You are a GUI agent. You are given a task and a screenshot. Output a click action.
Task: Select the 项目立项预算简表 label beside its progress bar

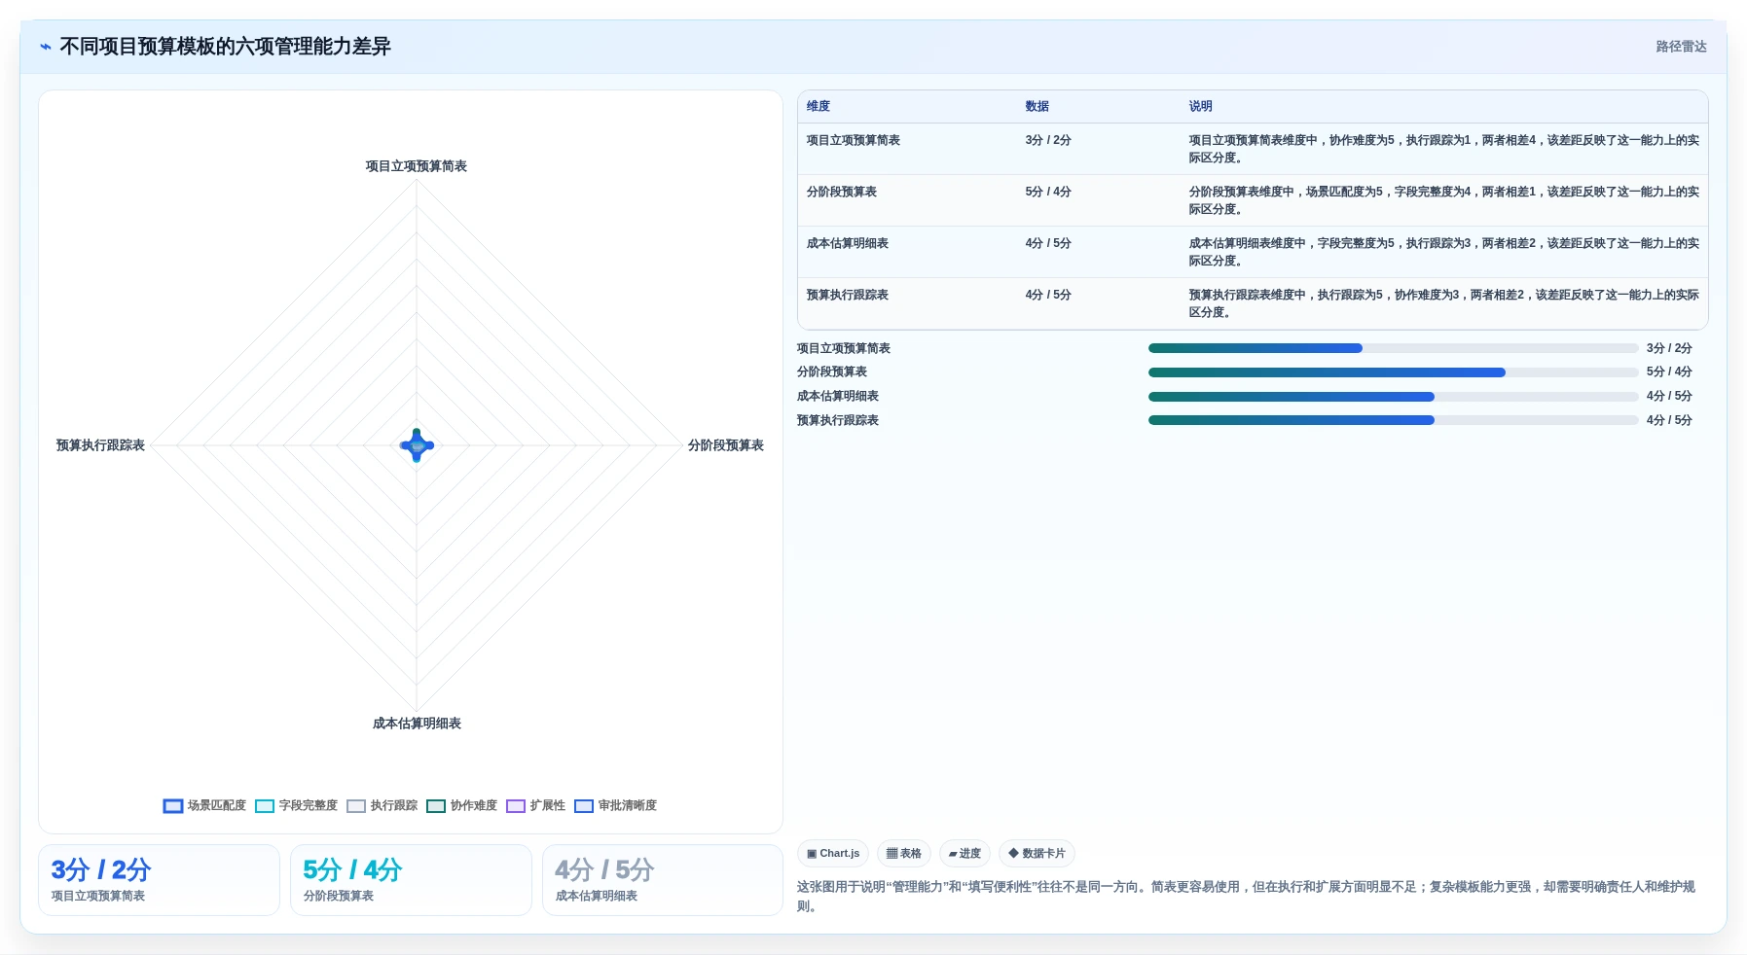pyautogui.click(x=844, y=348)
